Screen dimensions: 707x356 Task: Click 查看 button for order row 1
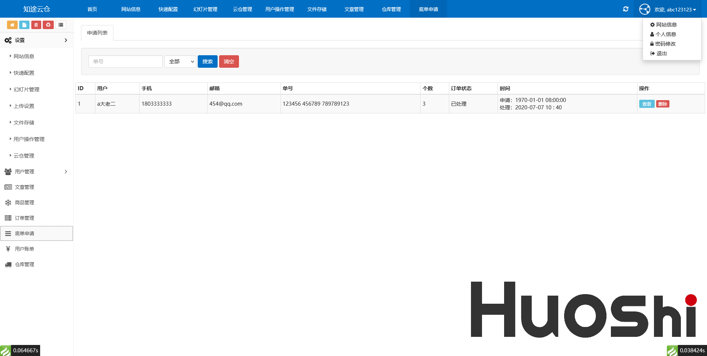(647, 104)
